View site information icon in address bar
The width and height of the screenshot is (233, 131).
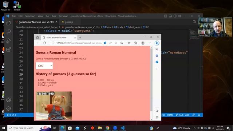coord(53,43)
